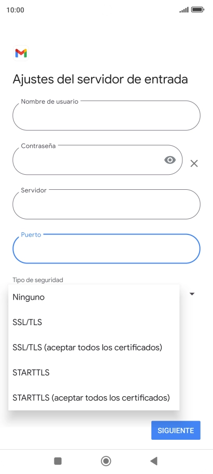Tap the Android back triangle button
Image resolution: width=213 pixels, height=474 pixels.
click(154, 461)
